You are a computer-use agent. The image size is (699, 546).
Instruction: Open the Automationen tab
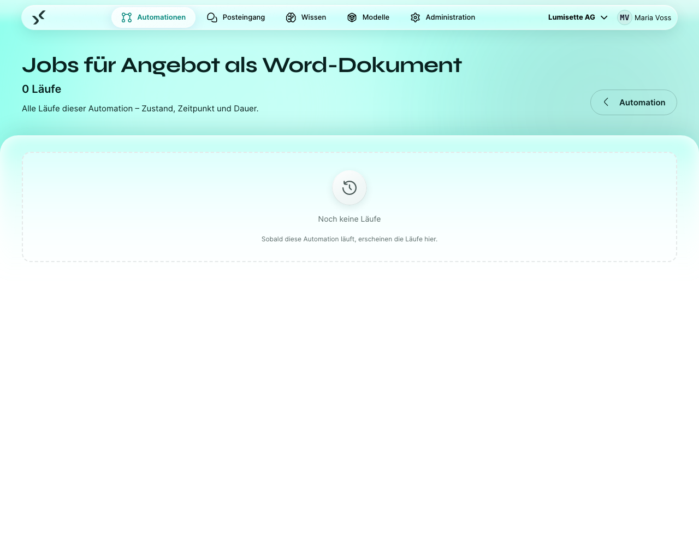click(x=153, y=17)
